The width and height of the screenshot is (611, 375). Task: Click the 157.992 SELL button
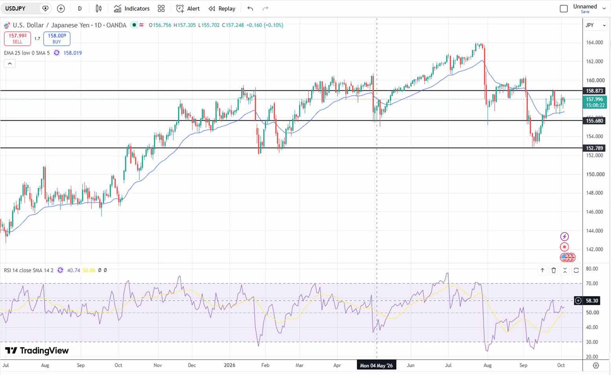17,38
